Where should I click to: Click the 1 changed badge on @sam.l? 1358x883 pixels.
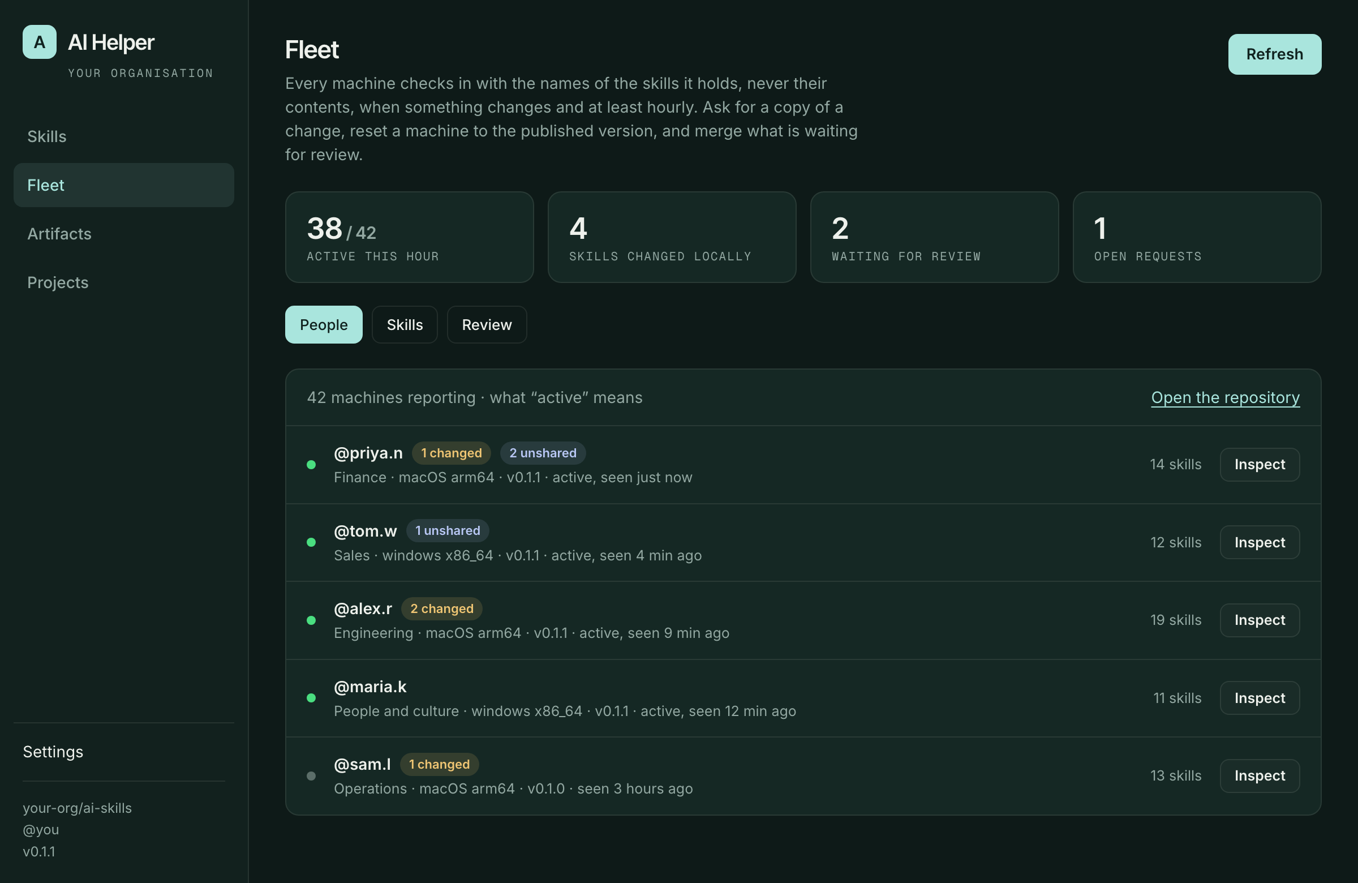[439, 764]
